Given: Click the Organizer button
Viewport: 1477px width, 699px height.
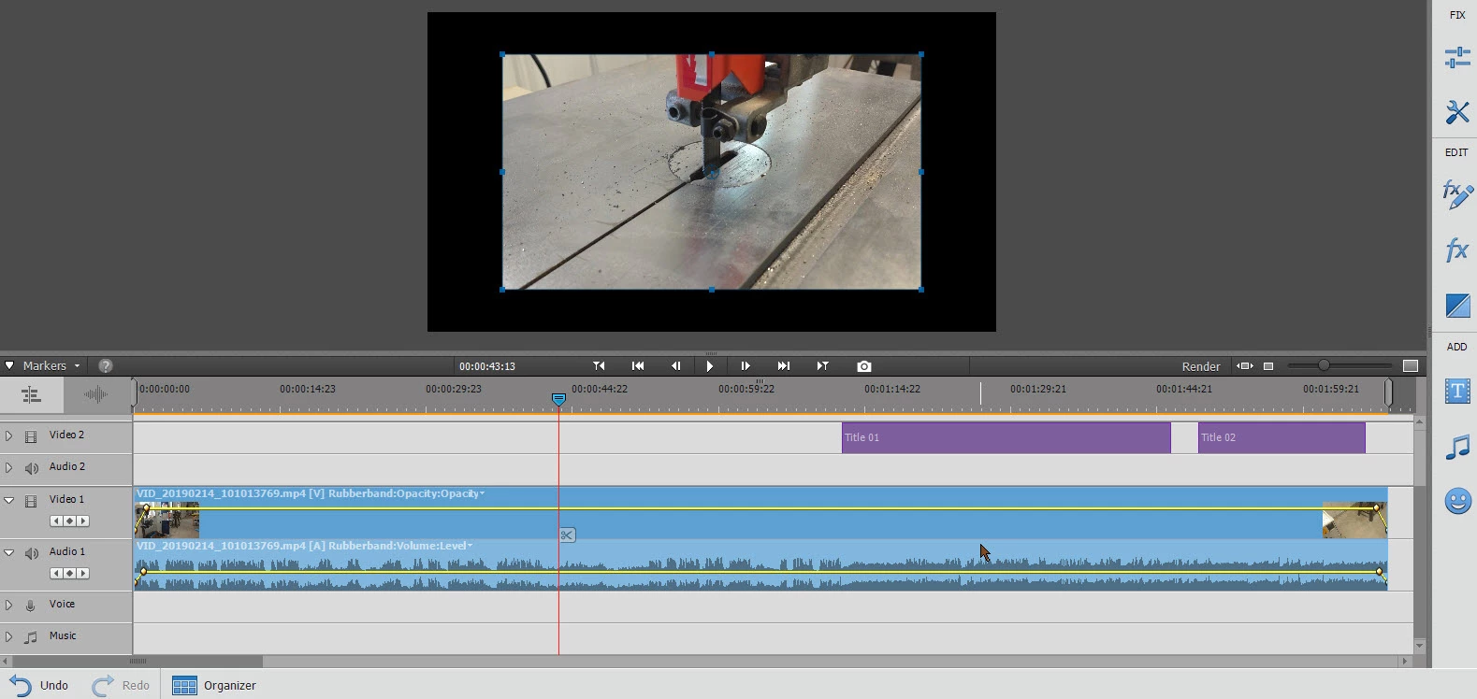Looking at the screenshot, I should [214, 685].
